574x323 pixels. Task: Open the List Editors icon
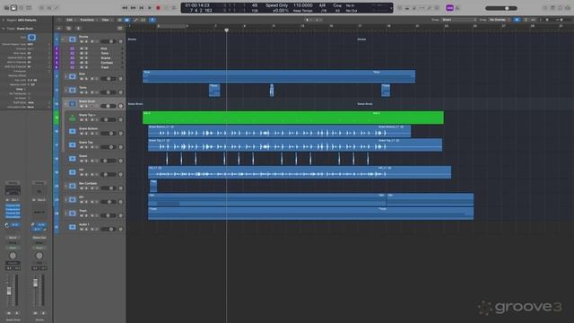(545, 8)
